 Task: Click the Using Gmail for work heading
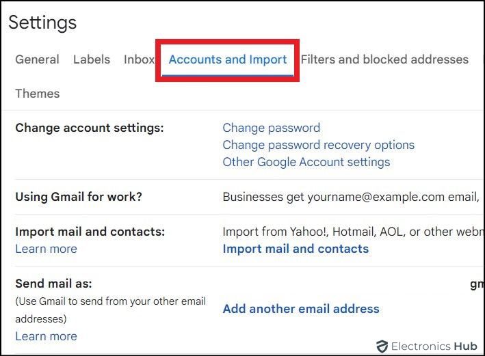79,197
